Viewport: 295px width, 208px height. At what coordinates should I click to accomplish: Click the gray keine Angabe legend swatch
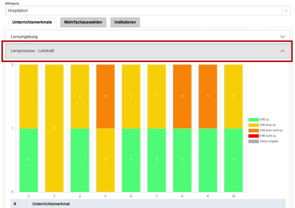pyautogui.click(x=253, y=141)
